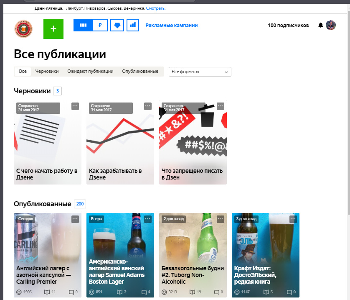Viewport: 350px width, 300px height.
Task: Click the 'Черновики' section heading
Action: (x=32, y=91)
